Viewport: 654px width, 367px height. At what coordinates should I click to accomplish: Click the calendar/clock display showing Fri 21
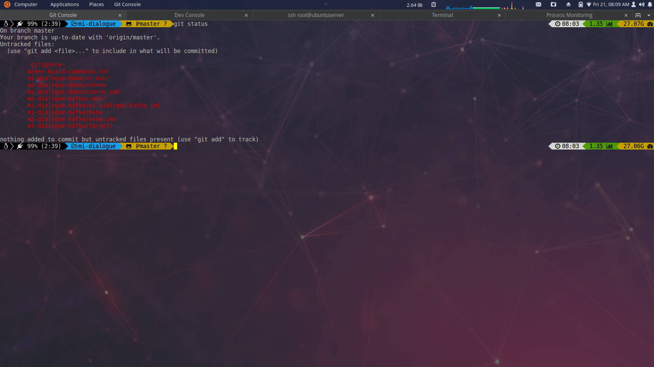coord(611,4)
